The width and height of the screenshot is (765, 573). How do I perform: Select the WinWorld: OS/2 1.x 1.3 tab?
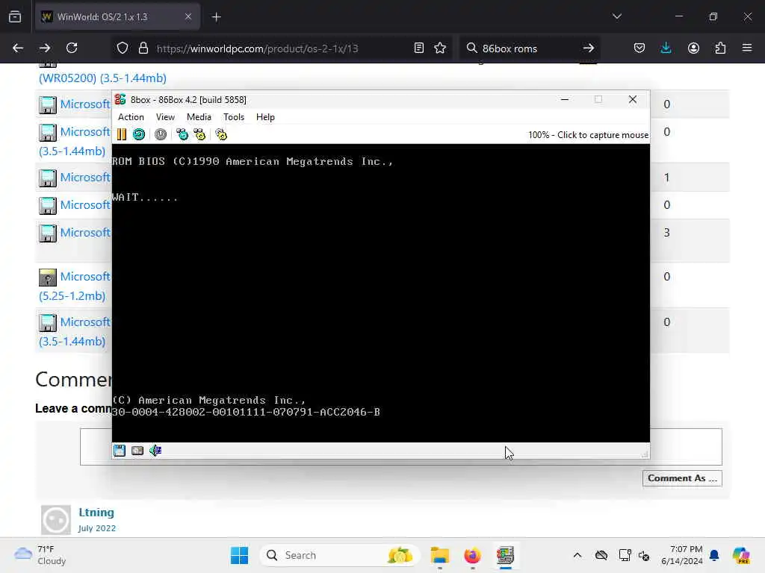117,17
